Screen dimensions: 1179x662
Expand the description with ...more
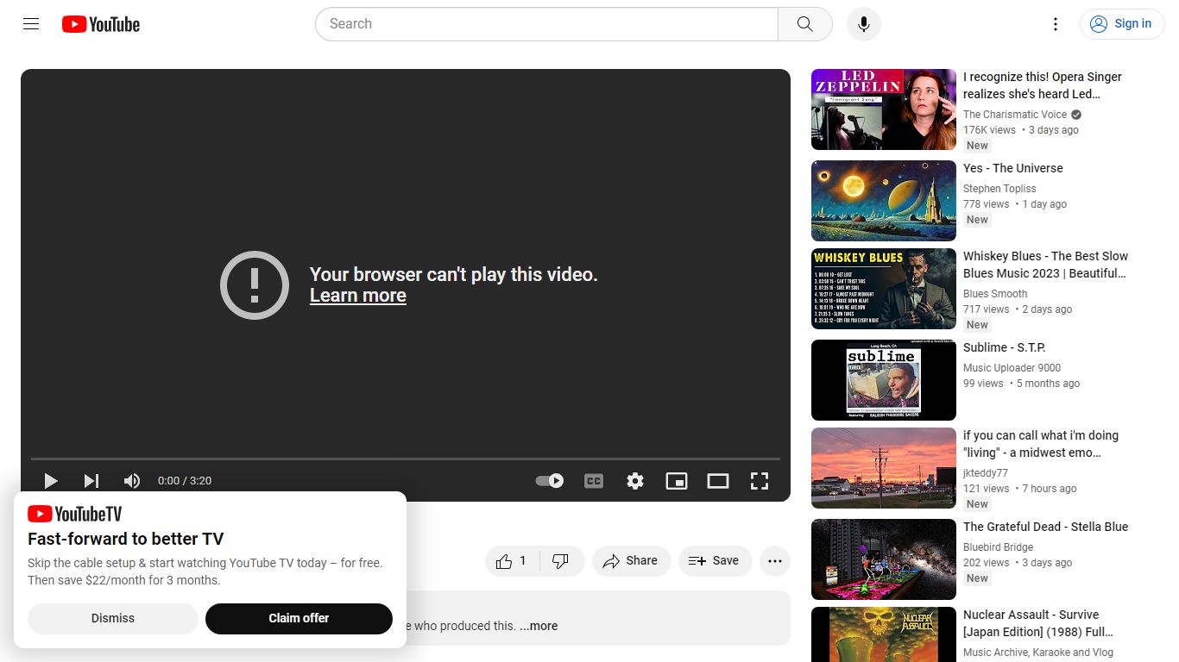pyautogui.click(x=539, y=627)
